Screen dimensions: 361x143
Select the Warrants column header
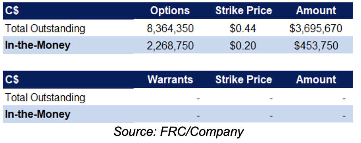point(170,79)
